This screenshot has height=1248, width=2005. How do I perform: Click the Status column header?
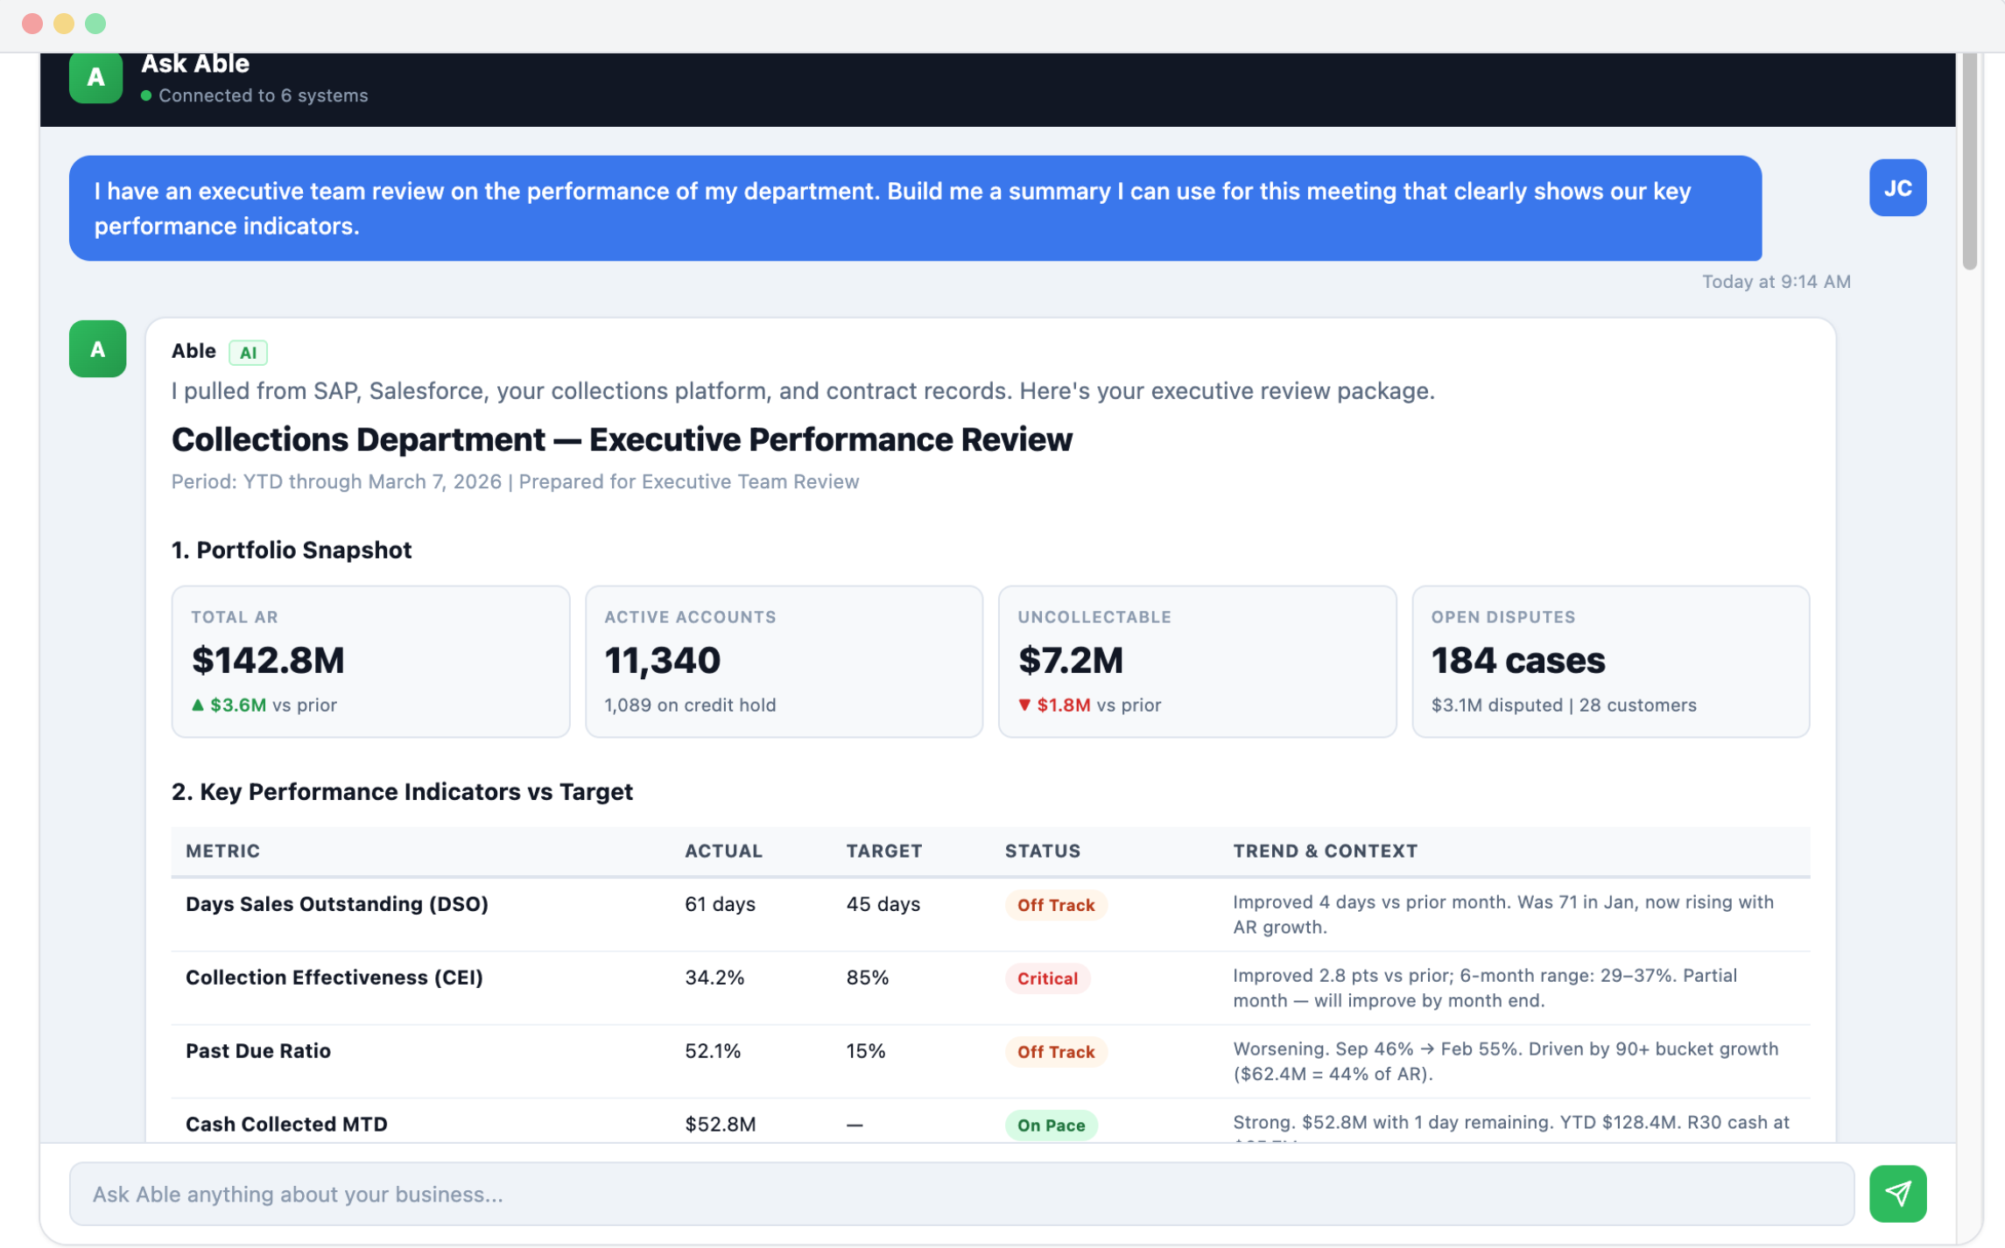click(1042, 851)
